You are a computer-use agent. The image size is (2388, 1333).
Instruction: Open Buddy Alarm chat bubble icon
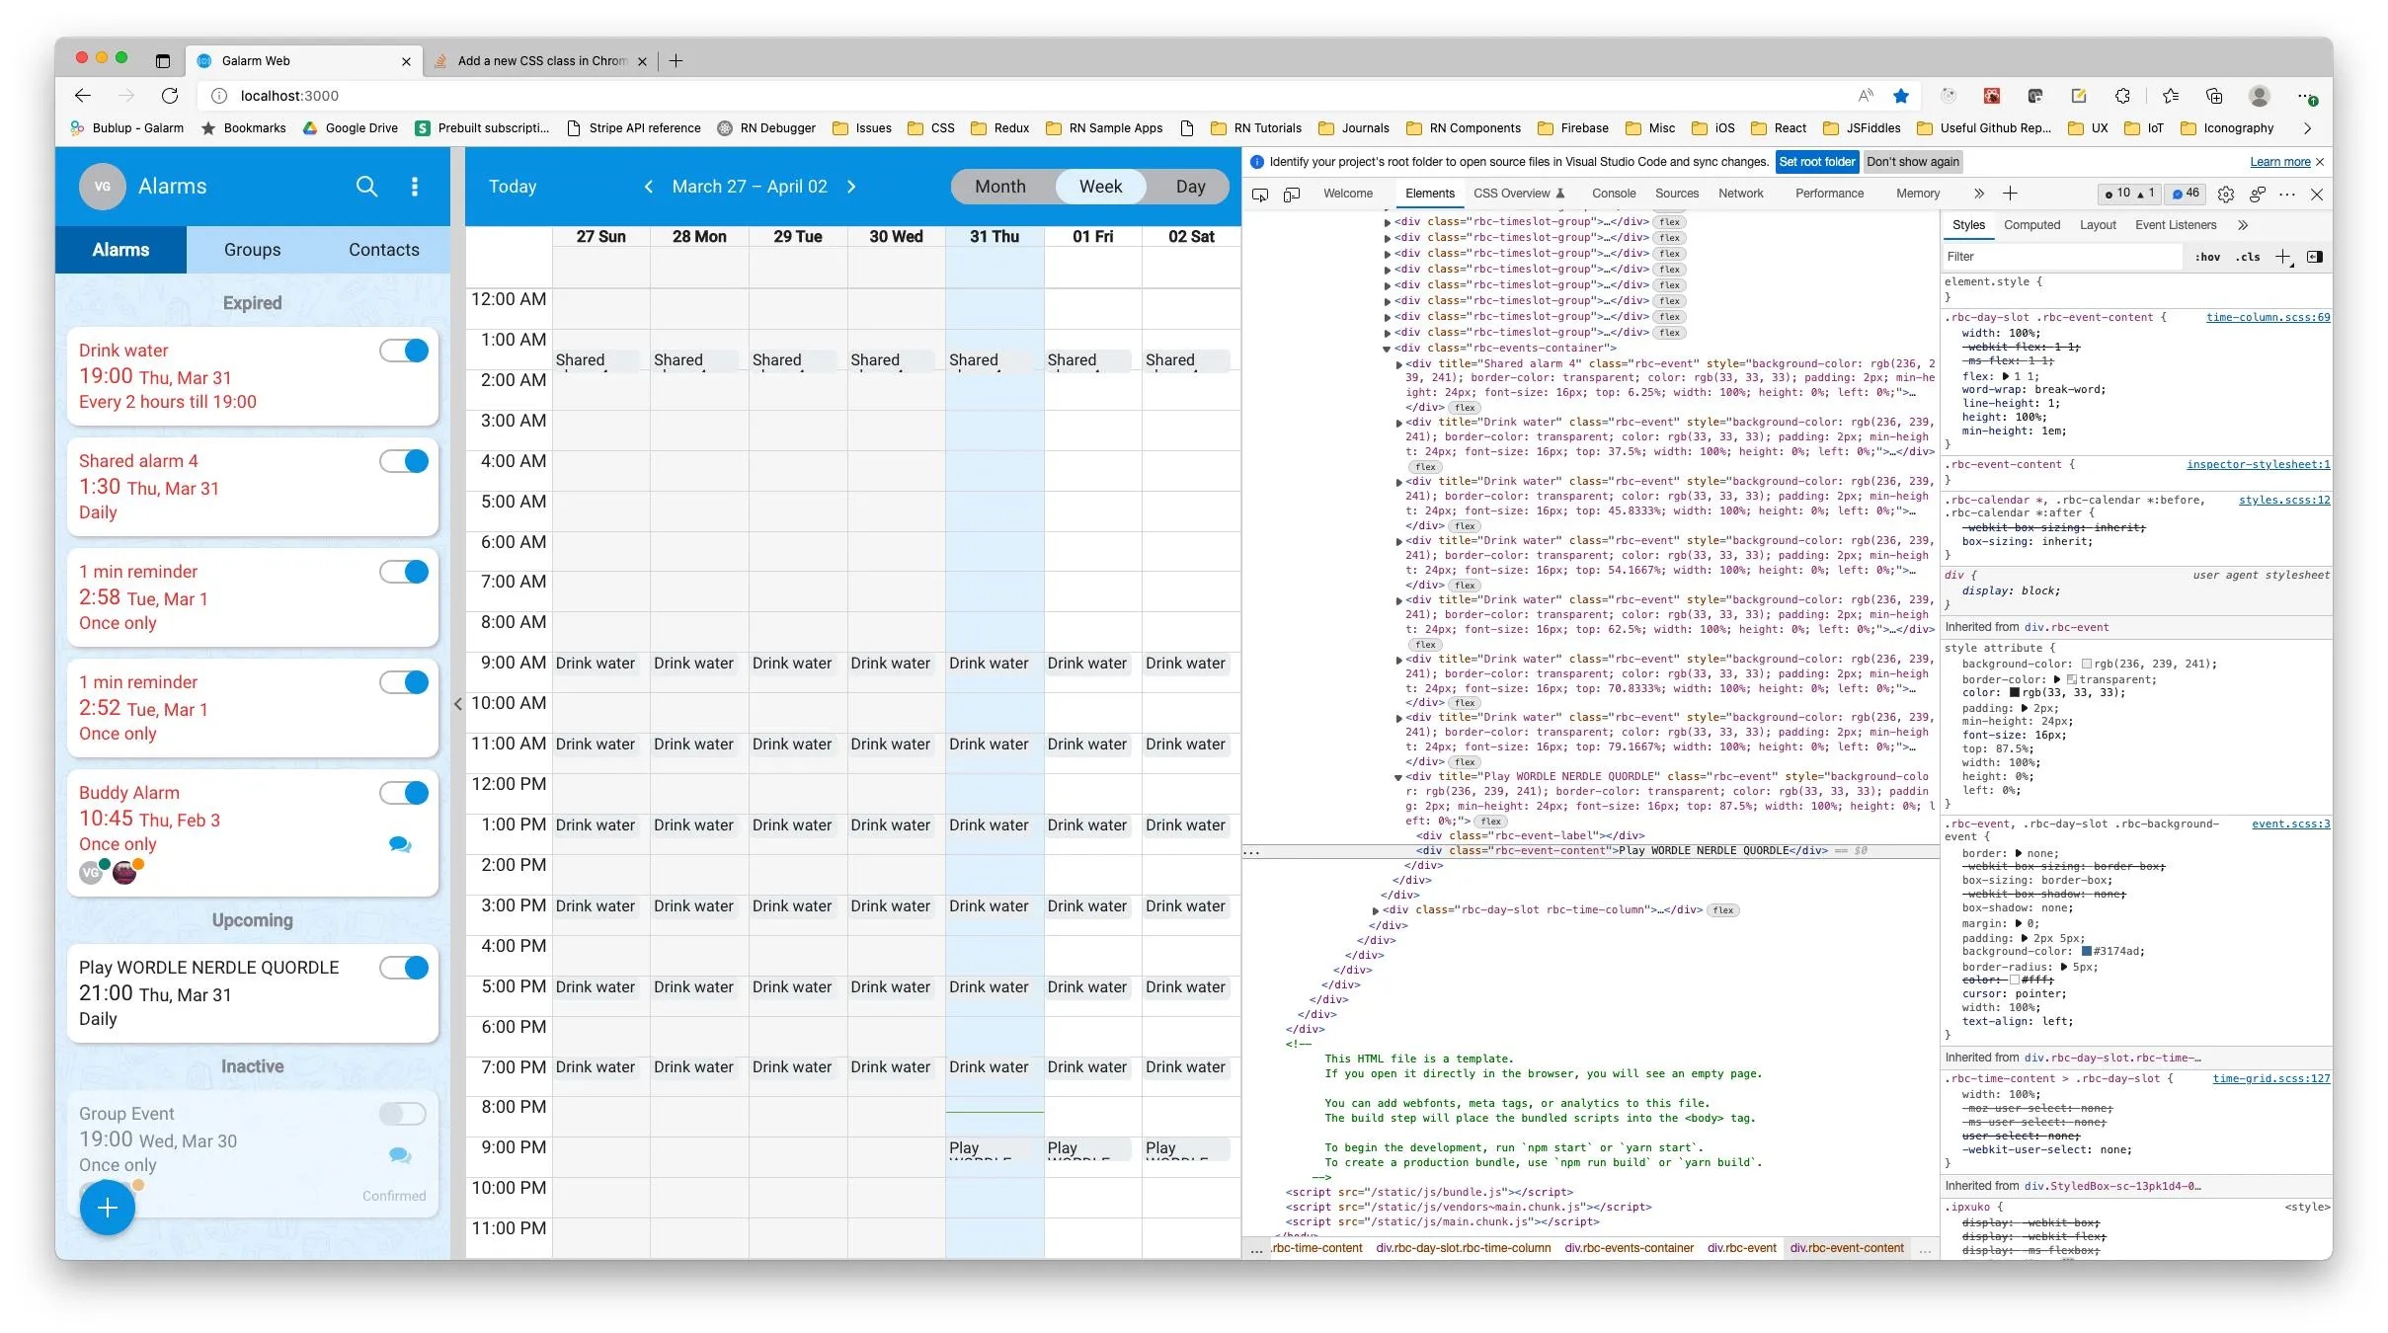[x=400, y=844]
